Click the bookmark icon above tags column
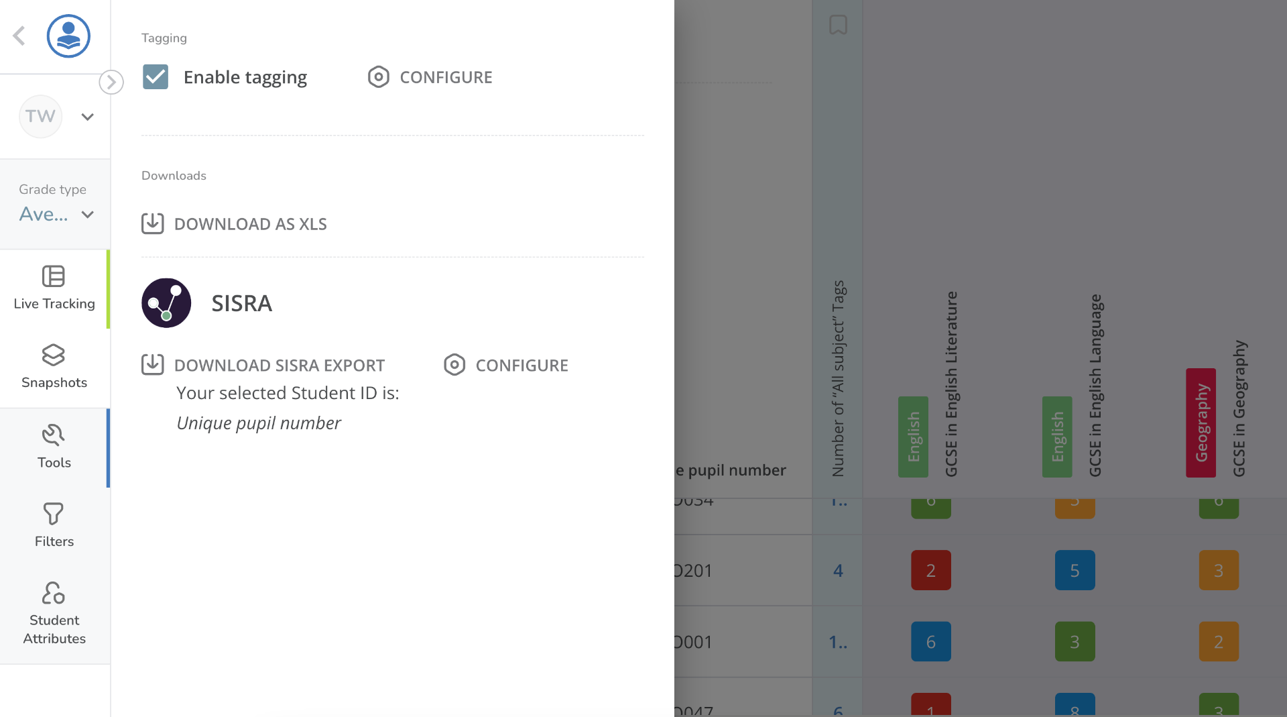 click(x=838, y=25)
